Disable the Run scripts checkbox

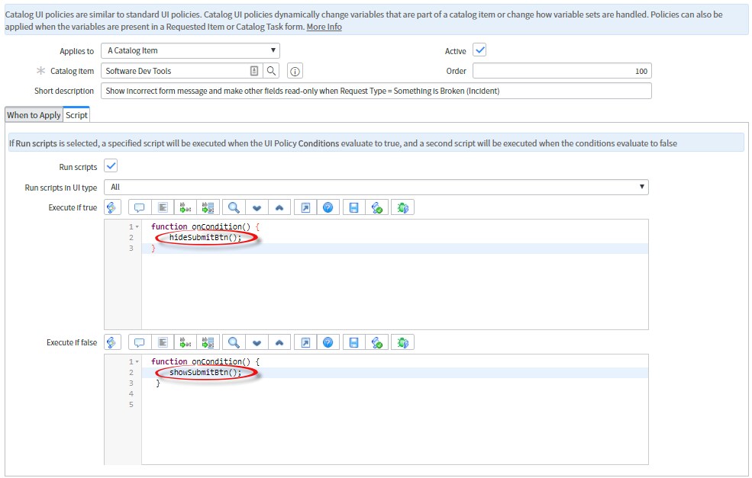click(x=111, y=166)
